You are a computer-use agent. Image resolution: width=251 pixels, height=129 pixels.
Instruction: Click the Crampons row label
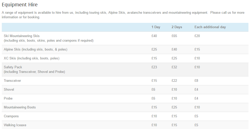11,116
